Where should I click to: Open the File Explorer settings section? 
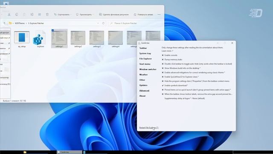click(145, 59)
